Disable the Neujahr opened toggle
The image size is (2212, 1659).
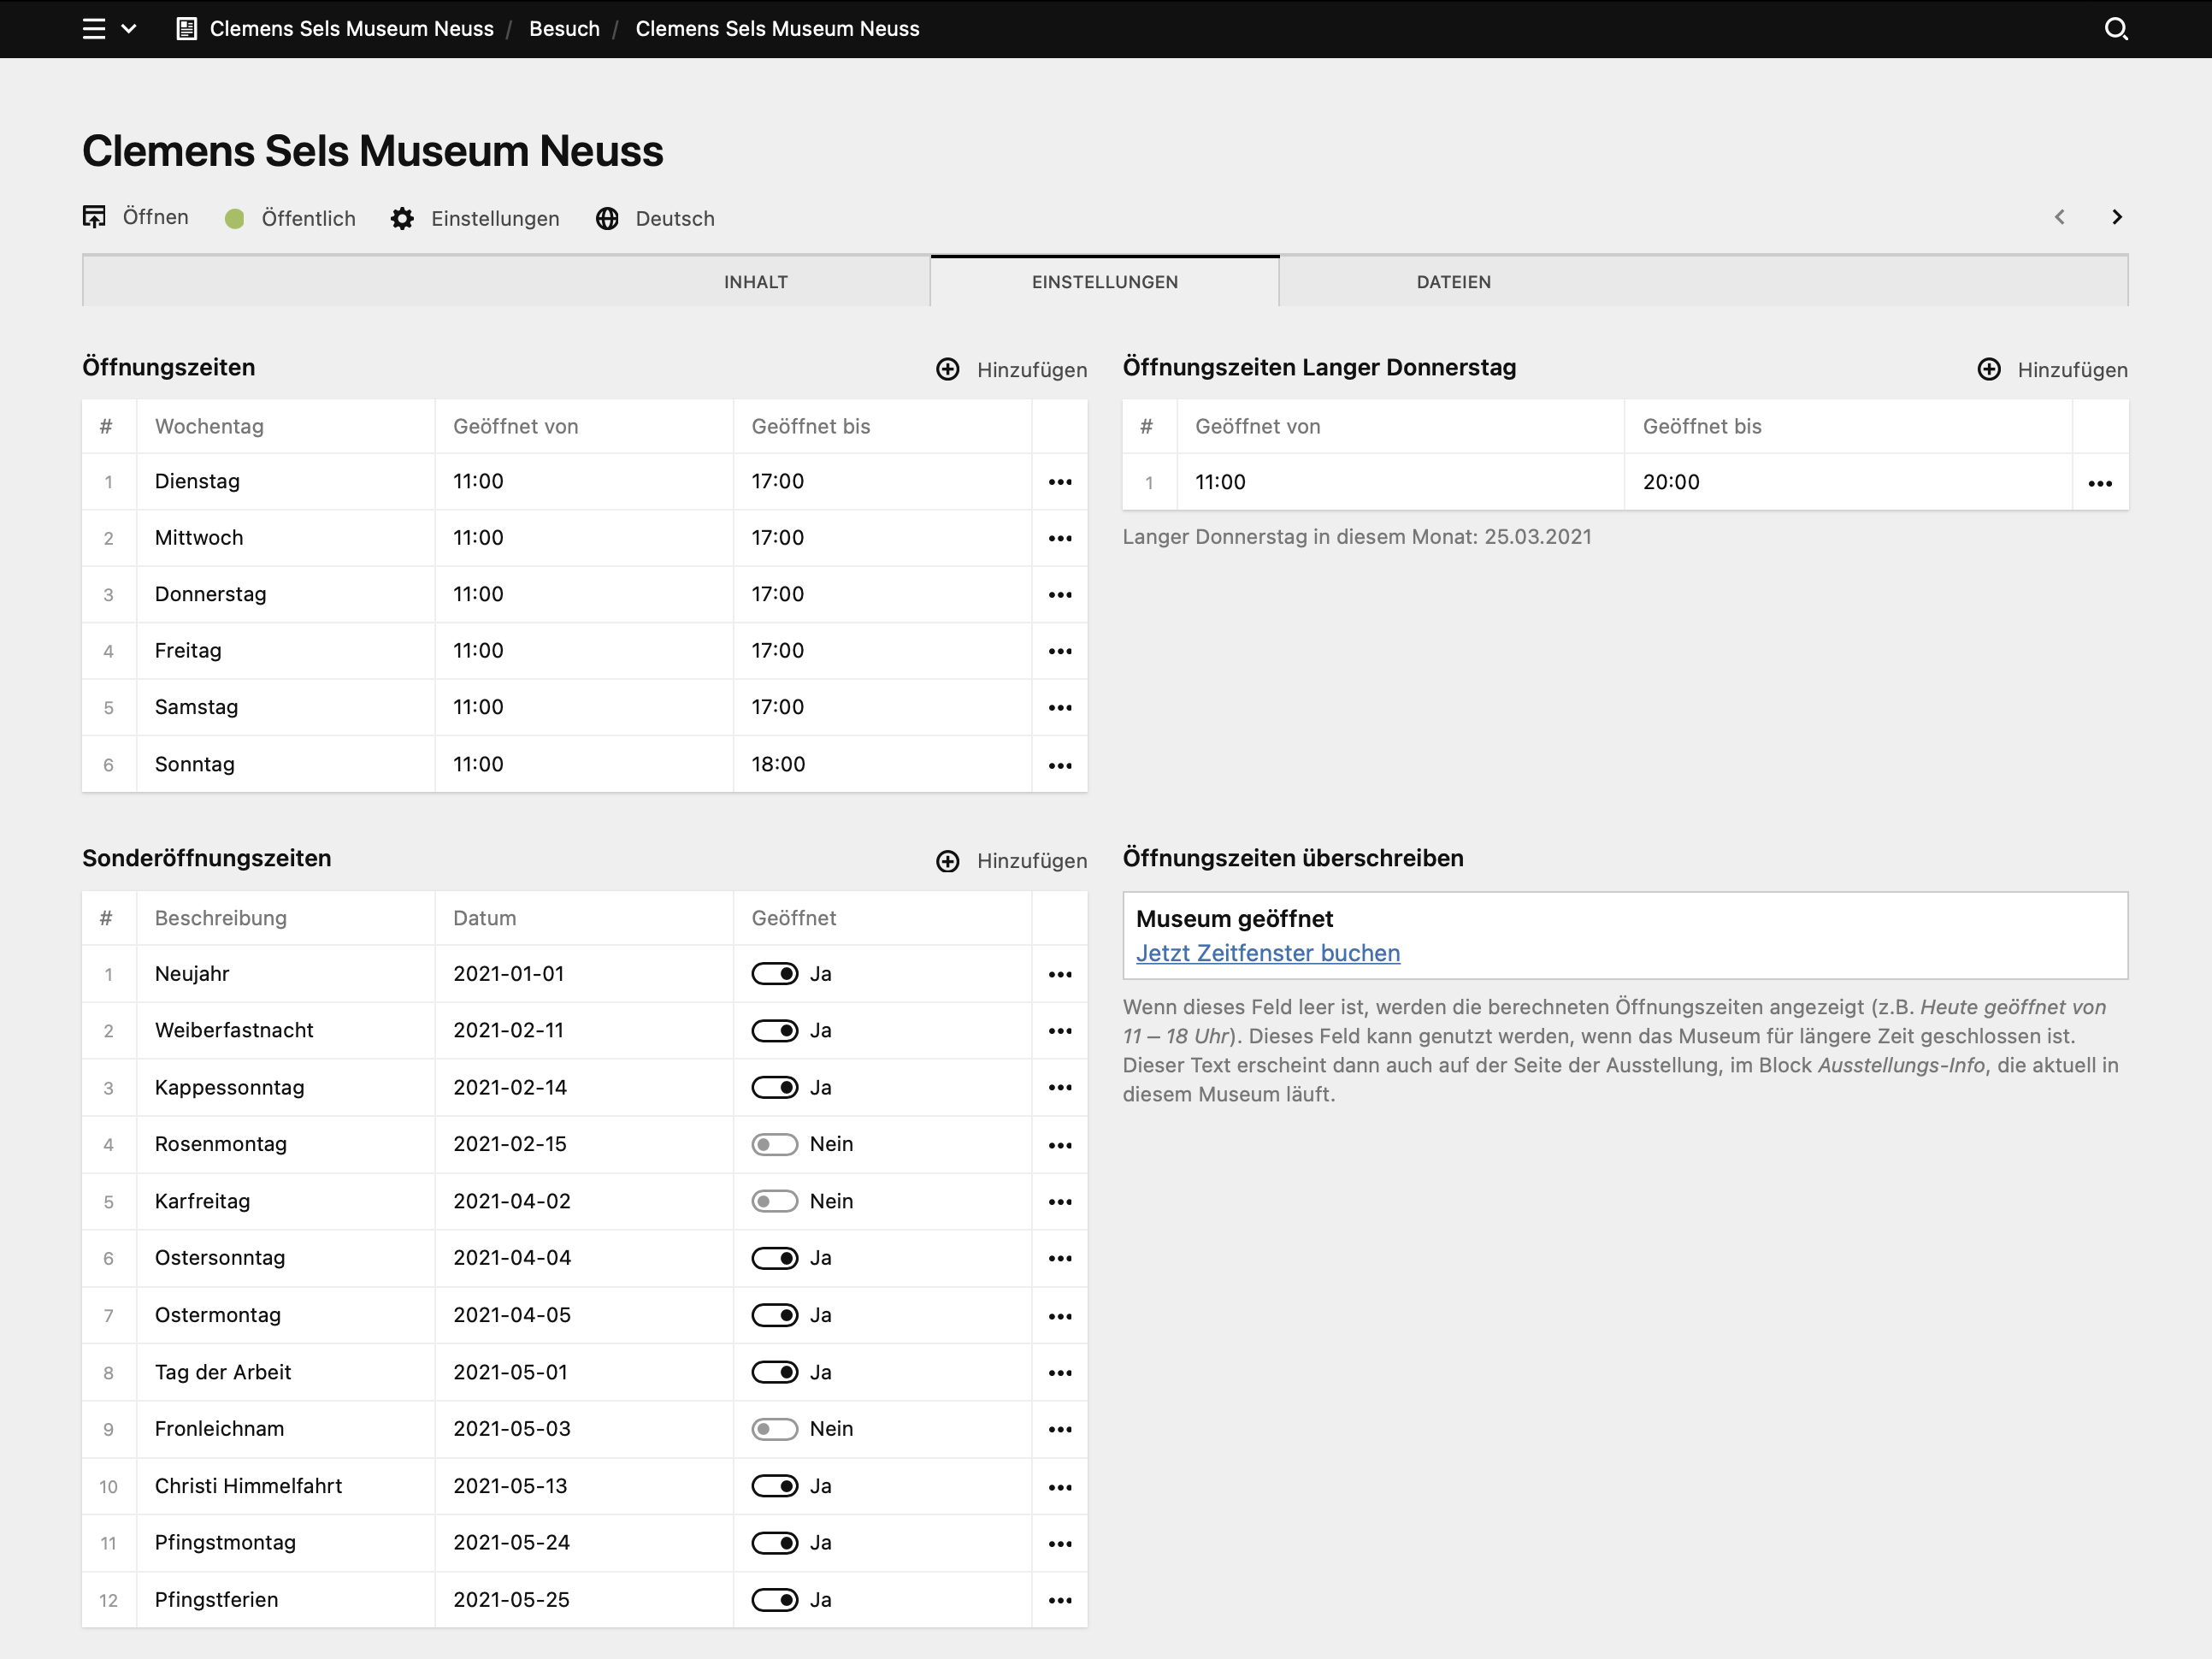point(774,973)
